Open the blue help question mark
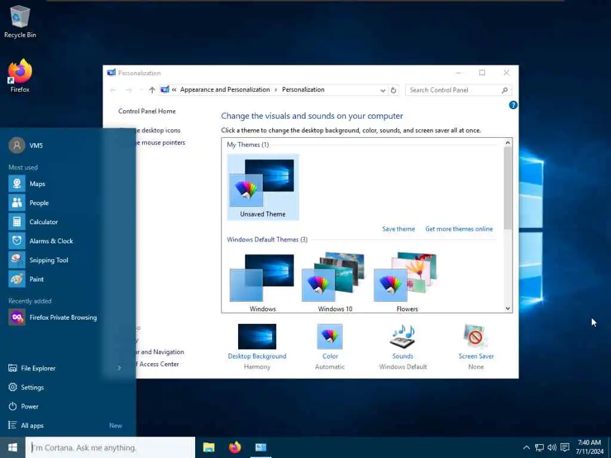Viewport: 611px width, 458px height. pyautogui.click(x=513, y=105)
